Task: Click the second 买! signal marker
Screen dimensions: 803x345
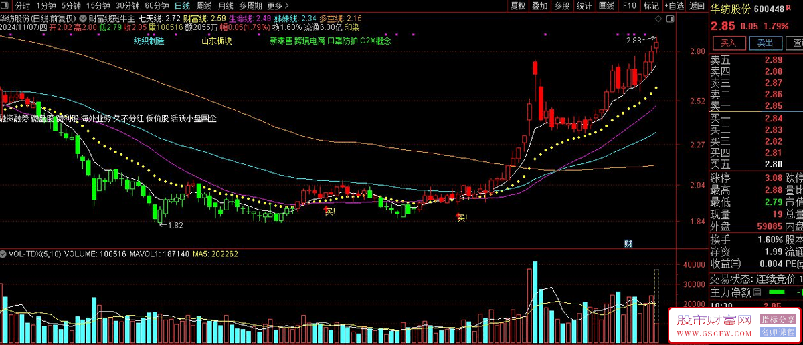Action: (462, 217)
